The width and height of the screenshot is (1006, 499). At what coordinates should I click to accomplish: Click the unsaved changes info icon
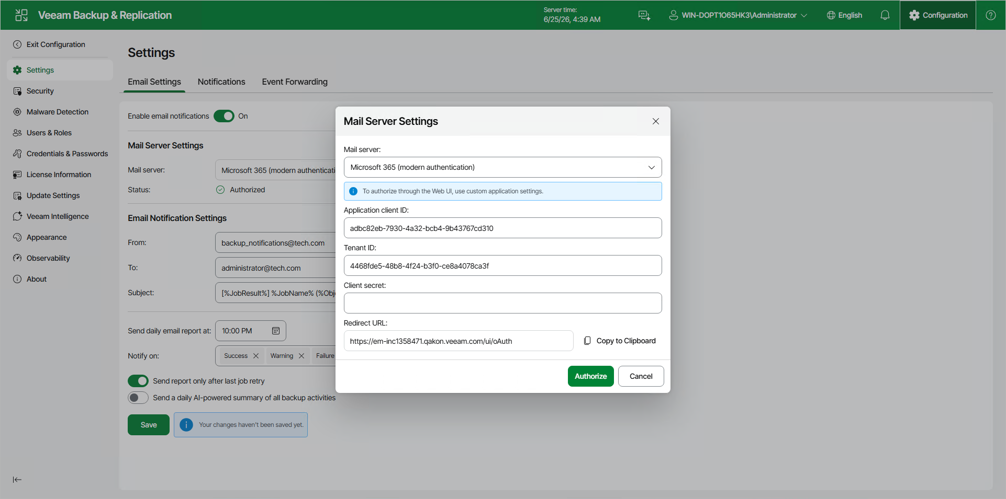point(186,425)
